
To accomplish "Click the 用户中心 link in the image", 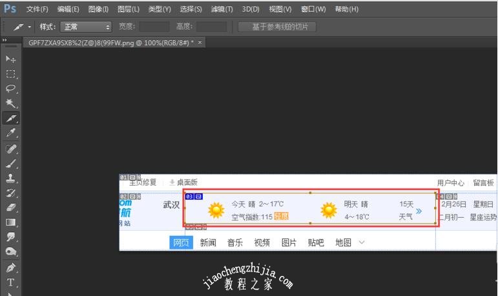I will [x=450, y=183].
